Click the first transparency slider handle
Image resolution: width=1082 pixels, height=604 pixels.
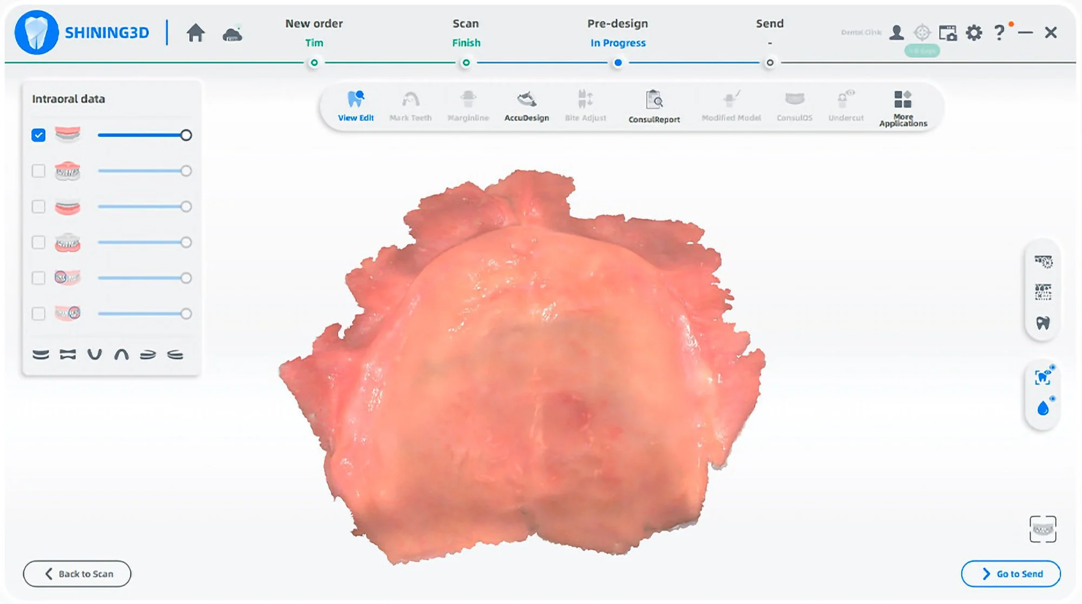point(186,135)
